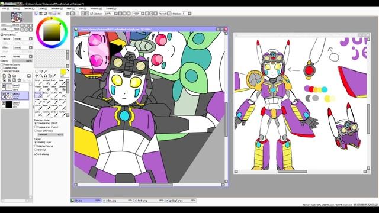
Task: Click the yellow foreground color swatch
Action: click(63, 72)
